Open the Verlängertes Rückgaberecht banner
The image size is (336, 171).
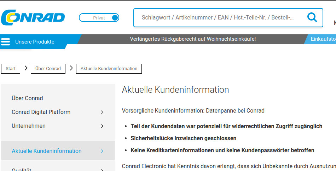pyautogui.click(x=193, y=39)
